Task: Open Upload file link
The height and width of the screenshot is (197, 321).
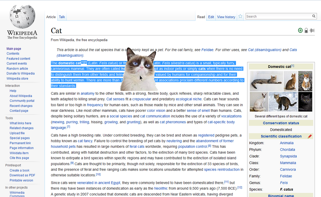Action: [17, 133]
